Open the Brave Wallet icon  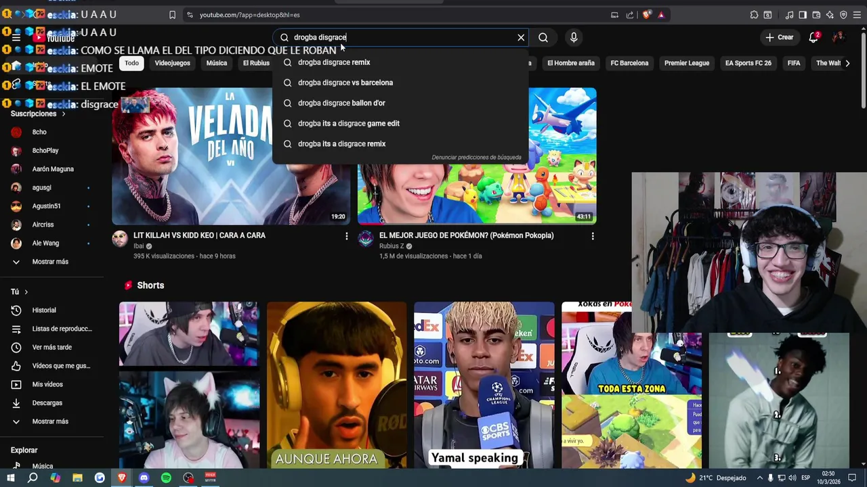tap(816, 15)
